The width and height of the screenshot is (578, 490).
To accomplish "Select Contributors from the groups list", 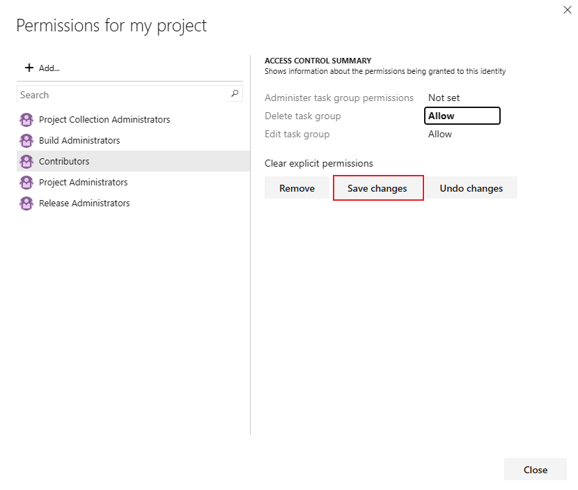I will [65, 161].
